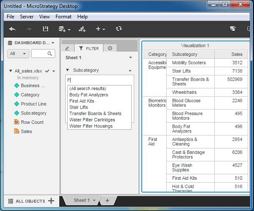This screenshot has height=211, width=254.
Task: Select the Subcategory attribute in datasets
Action: pos(34,113)
